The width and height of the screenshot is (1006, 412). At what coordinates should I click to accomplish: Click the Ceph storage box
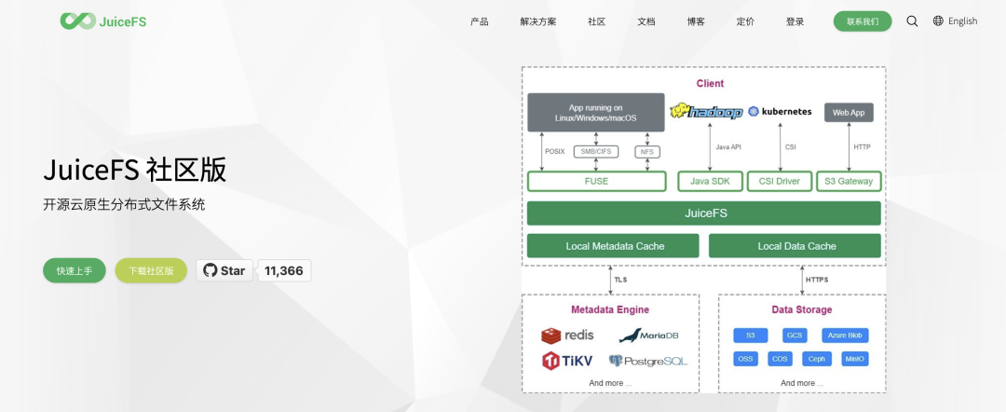click(x=817, y=359)
